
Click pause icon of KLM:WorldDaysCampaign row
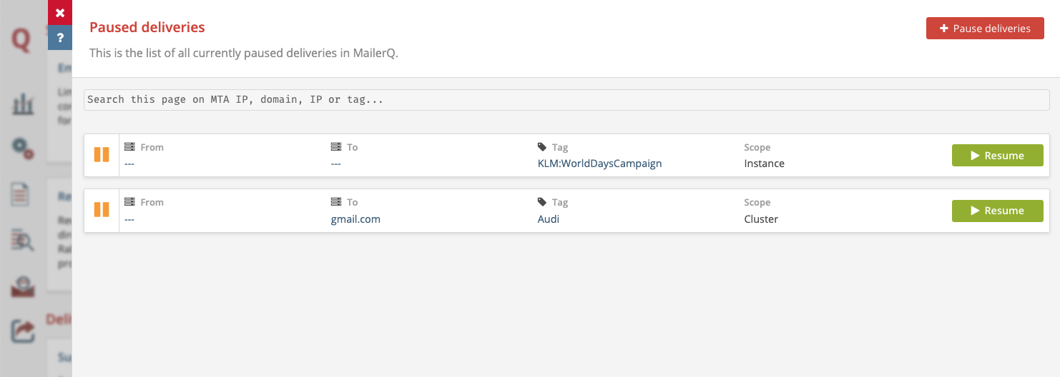click(102, 155)
